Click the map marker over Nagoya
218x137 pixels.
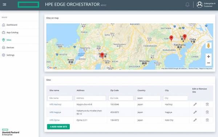[102, 55]
